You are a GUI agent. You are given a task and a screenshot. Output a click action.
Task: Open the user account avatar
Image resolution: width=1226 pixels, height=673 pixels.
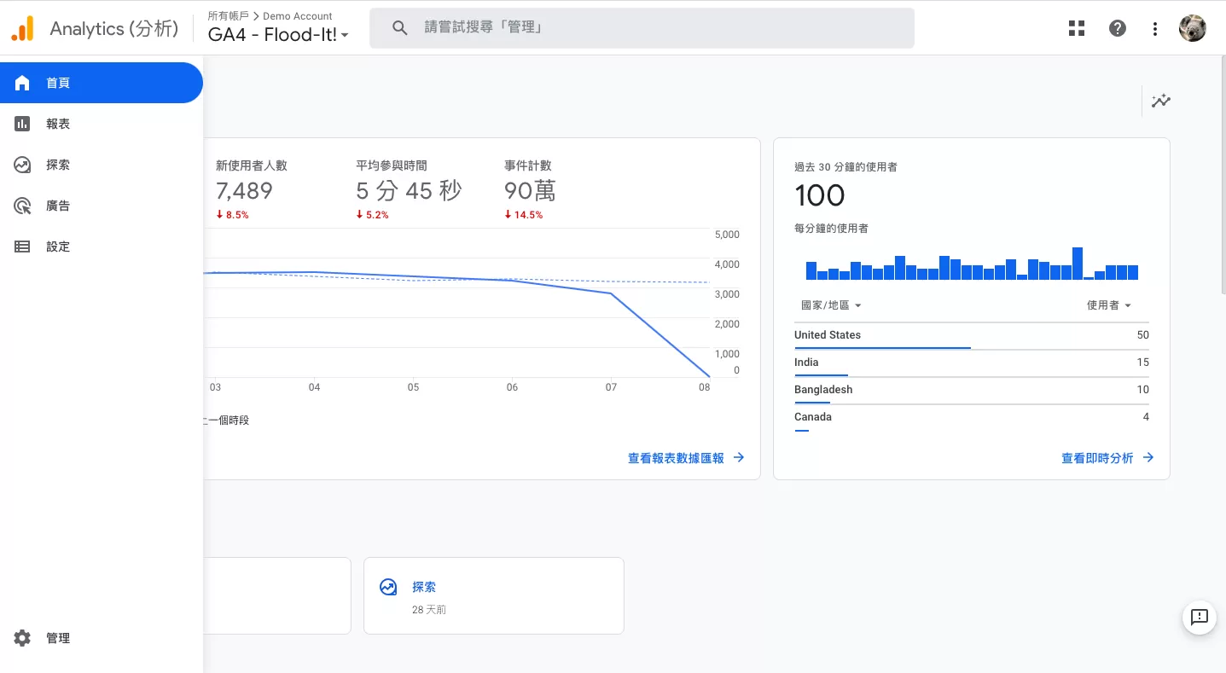(x=1193, y=28)
